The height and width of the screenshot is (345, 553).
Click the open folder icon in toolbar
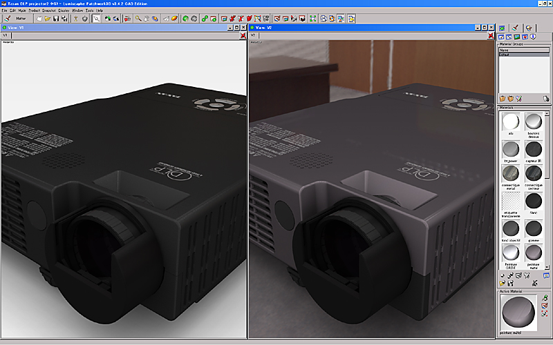(48, 18)
